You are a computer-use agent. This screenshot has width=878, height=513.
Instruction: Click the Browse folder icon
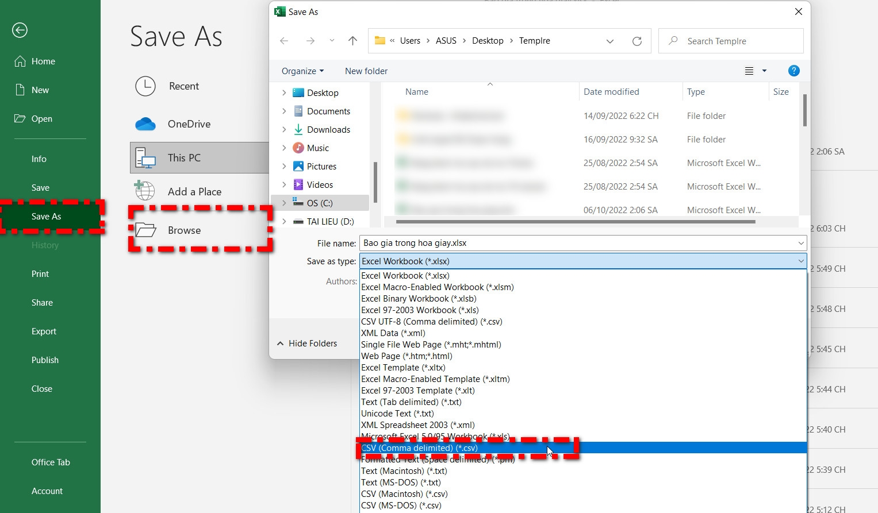[x=145, y=230]
